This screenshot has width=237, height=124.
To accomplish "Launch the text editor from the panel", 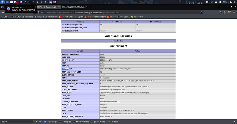I will (x=15, y=2).
